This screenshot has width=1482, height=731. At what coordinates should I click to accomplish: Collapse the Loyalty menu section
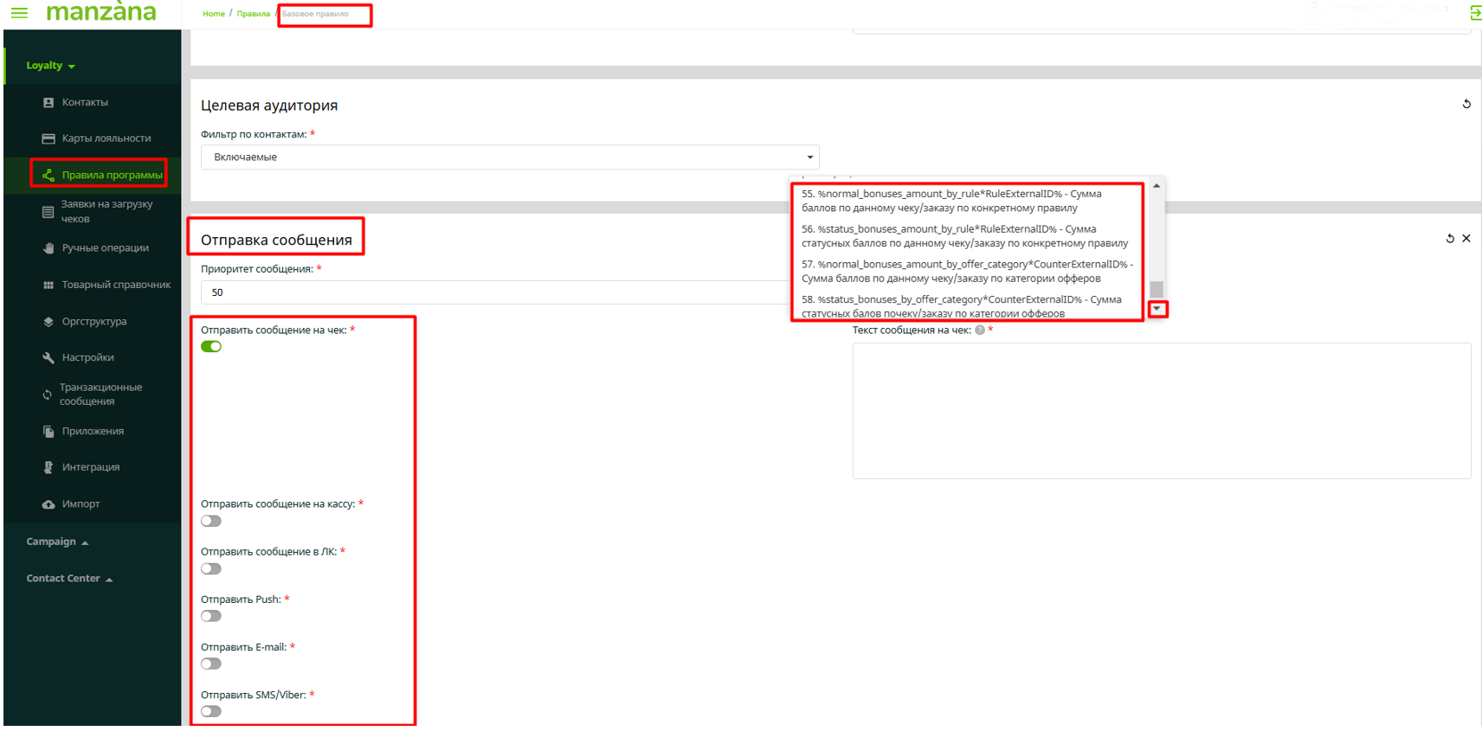click(50, 66)
